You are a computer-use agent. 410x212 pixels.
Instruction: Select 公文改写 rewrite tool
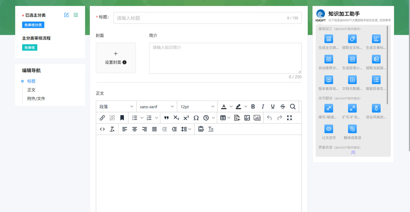coord(328,132)
